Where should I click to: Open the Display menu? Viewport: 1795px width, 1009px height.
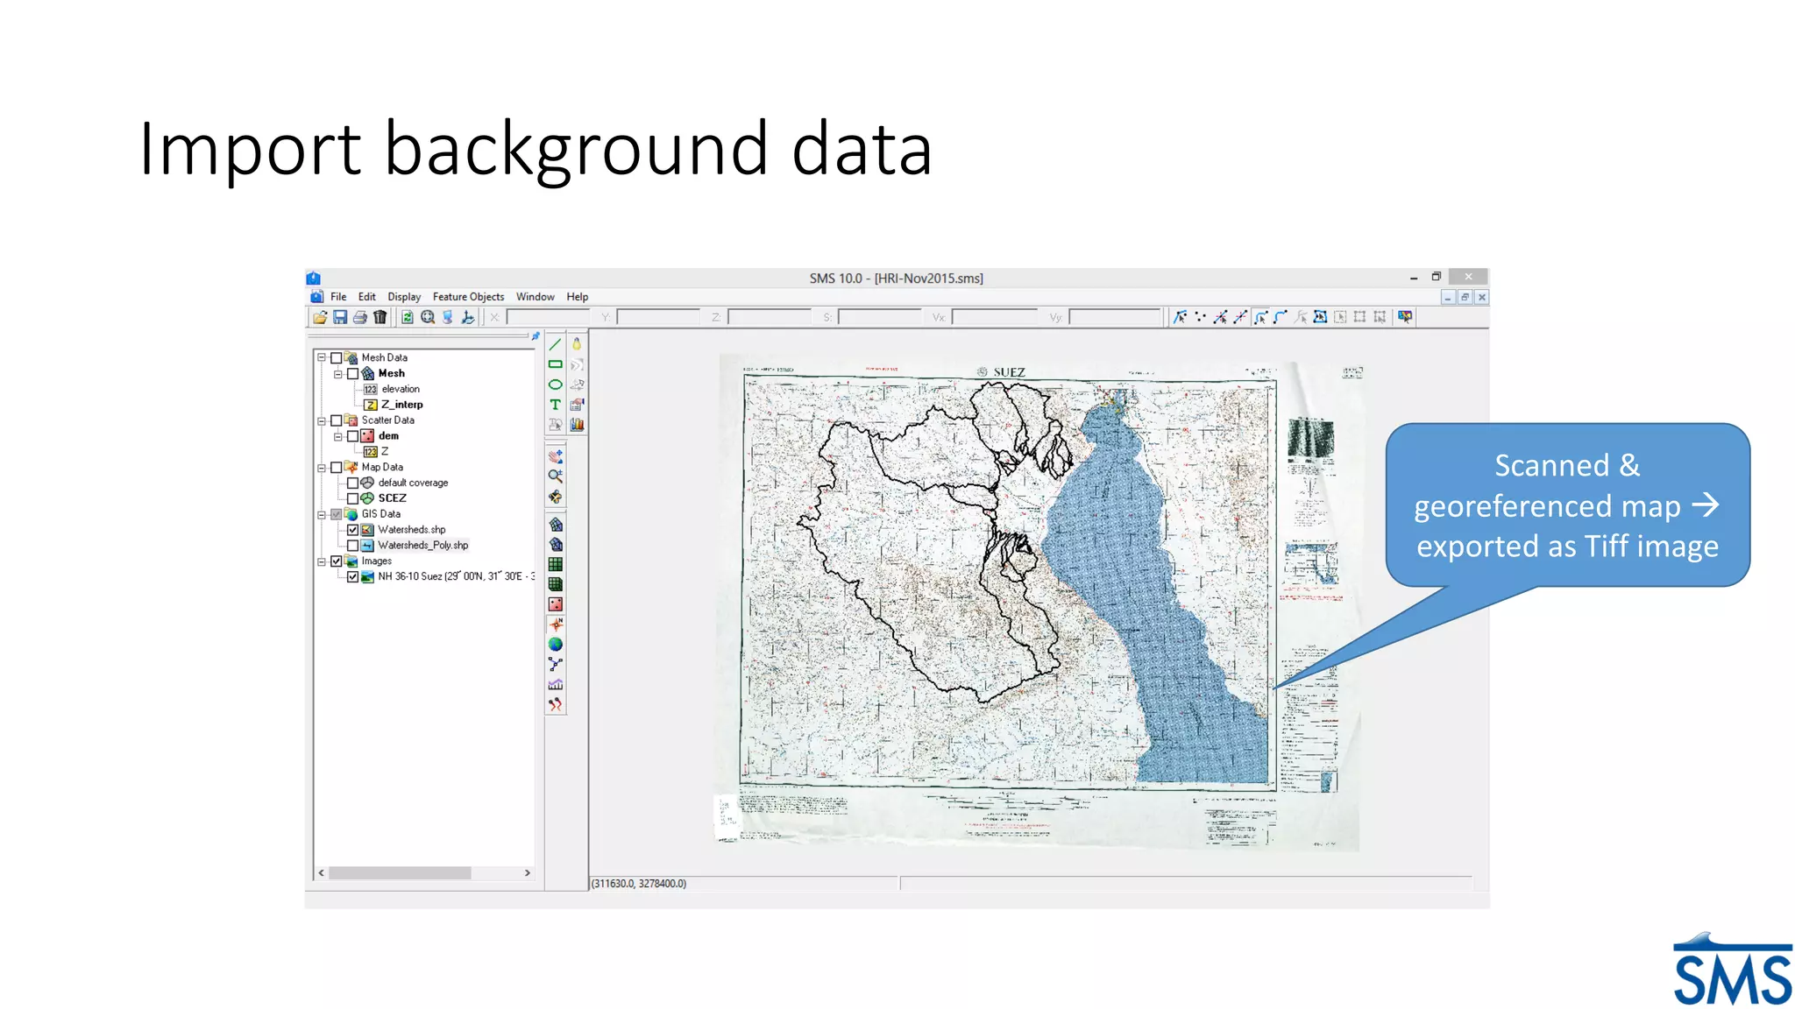pos(404,297)
